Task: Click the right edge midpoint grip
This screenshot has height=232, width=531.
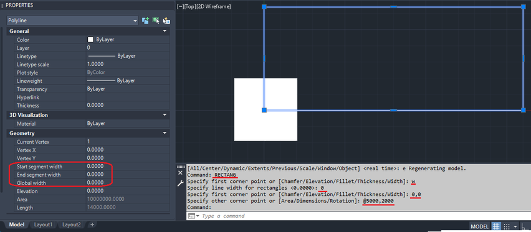Action: (524, 58)
